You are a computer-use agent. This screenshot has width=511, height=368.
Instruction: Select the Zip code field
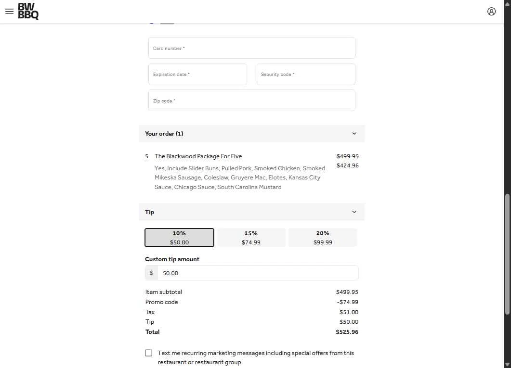click(x=251, y=100)
